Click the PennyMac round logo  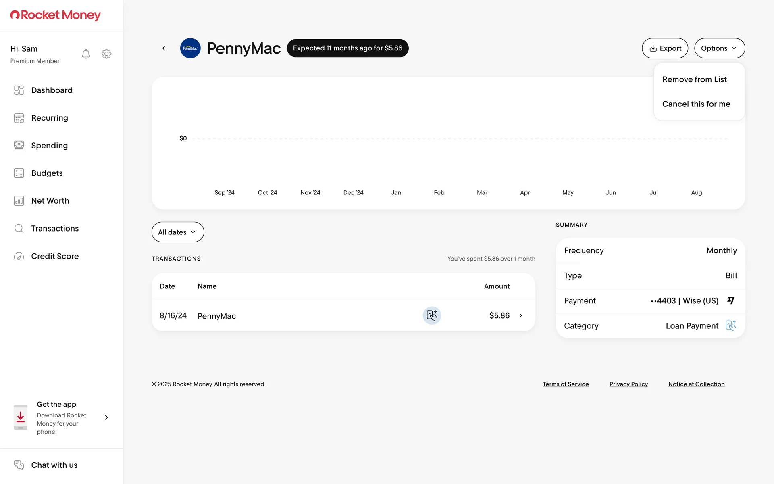(190, 48)
